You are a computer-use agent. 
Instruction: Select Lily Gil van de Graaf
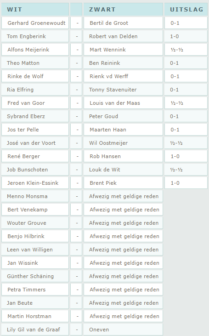(x=34, y=330)
